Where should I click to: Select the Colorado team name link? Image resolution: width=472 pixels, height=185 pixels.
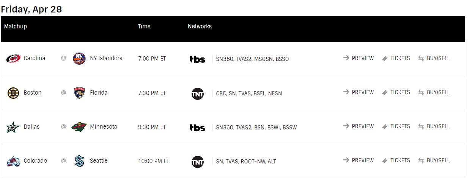pos(35,161)
